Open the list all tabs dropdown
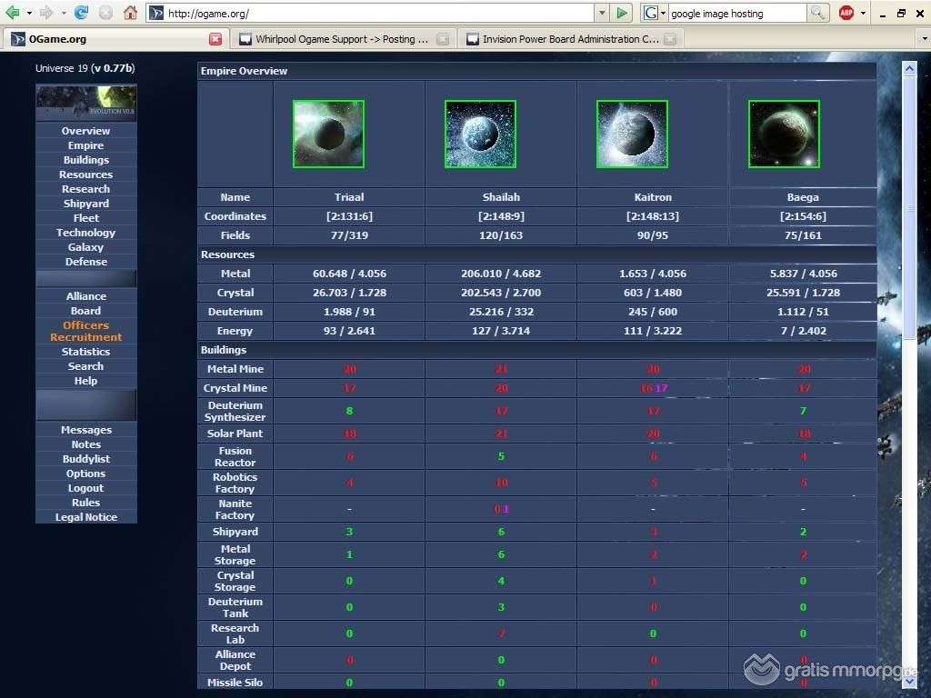The image size is (931, 698). point(923,39)
